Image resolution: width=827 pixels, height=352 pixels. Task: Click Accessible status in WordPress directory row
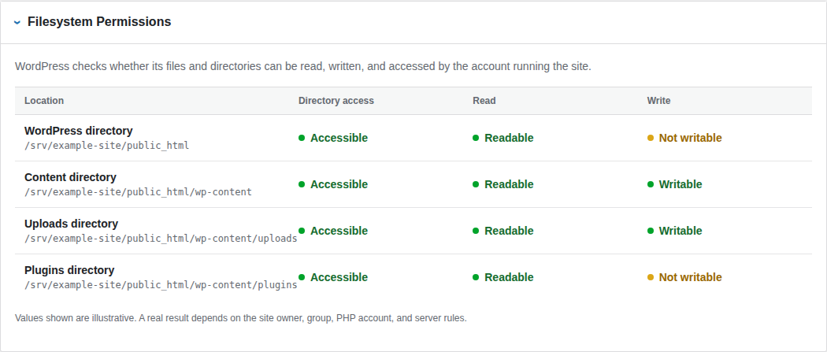339,138
